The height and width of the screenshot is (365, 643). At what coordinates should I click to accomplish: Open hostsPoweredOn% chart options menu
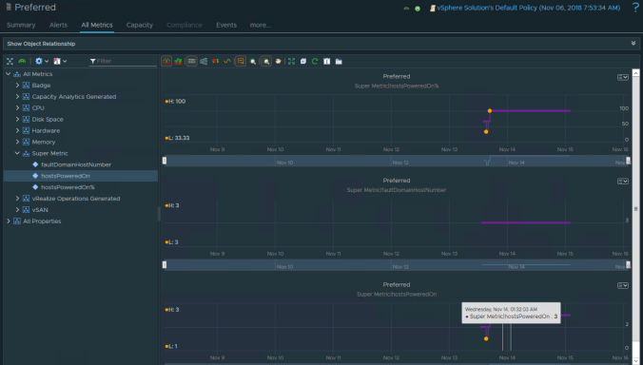(623, 77)
